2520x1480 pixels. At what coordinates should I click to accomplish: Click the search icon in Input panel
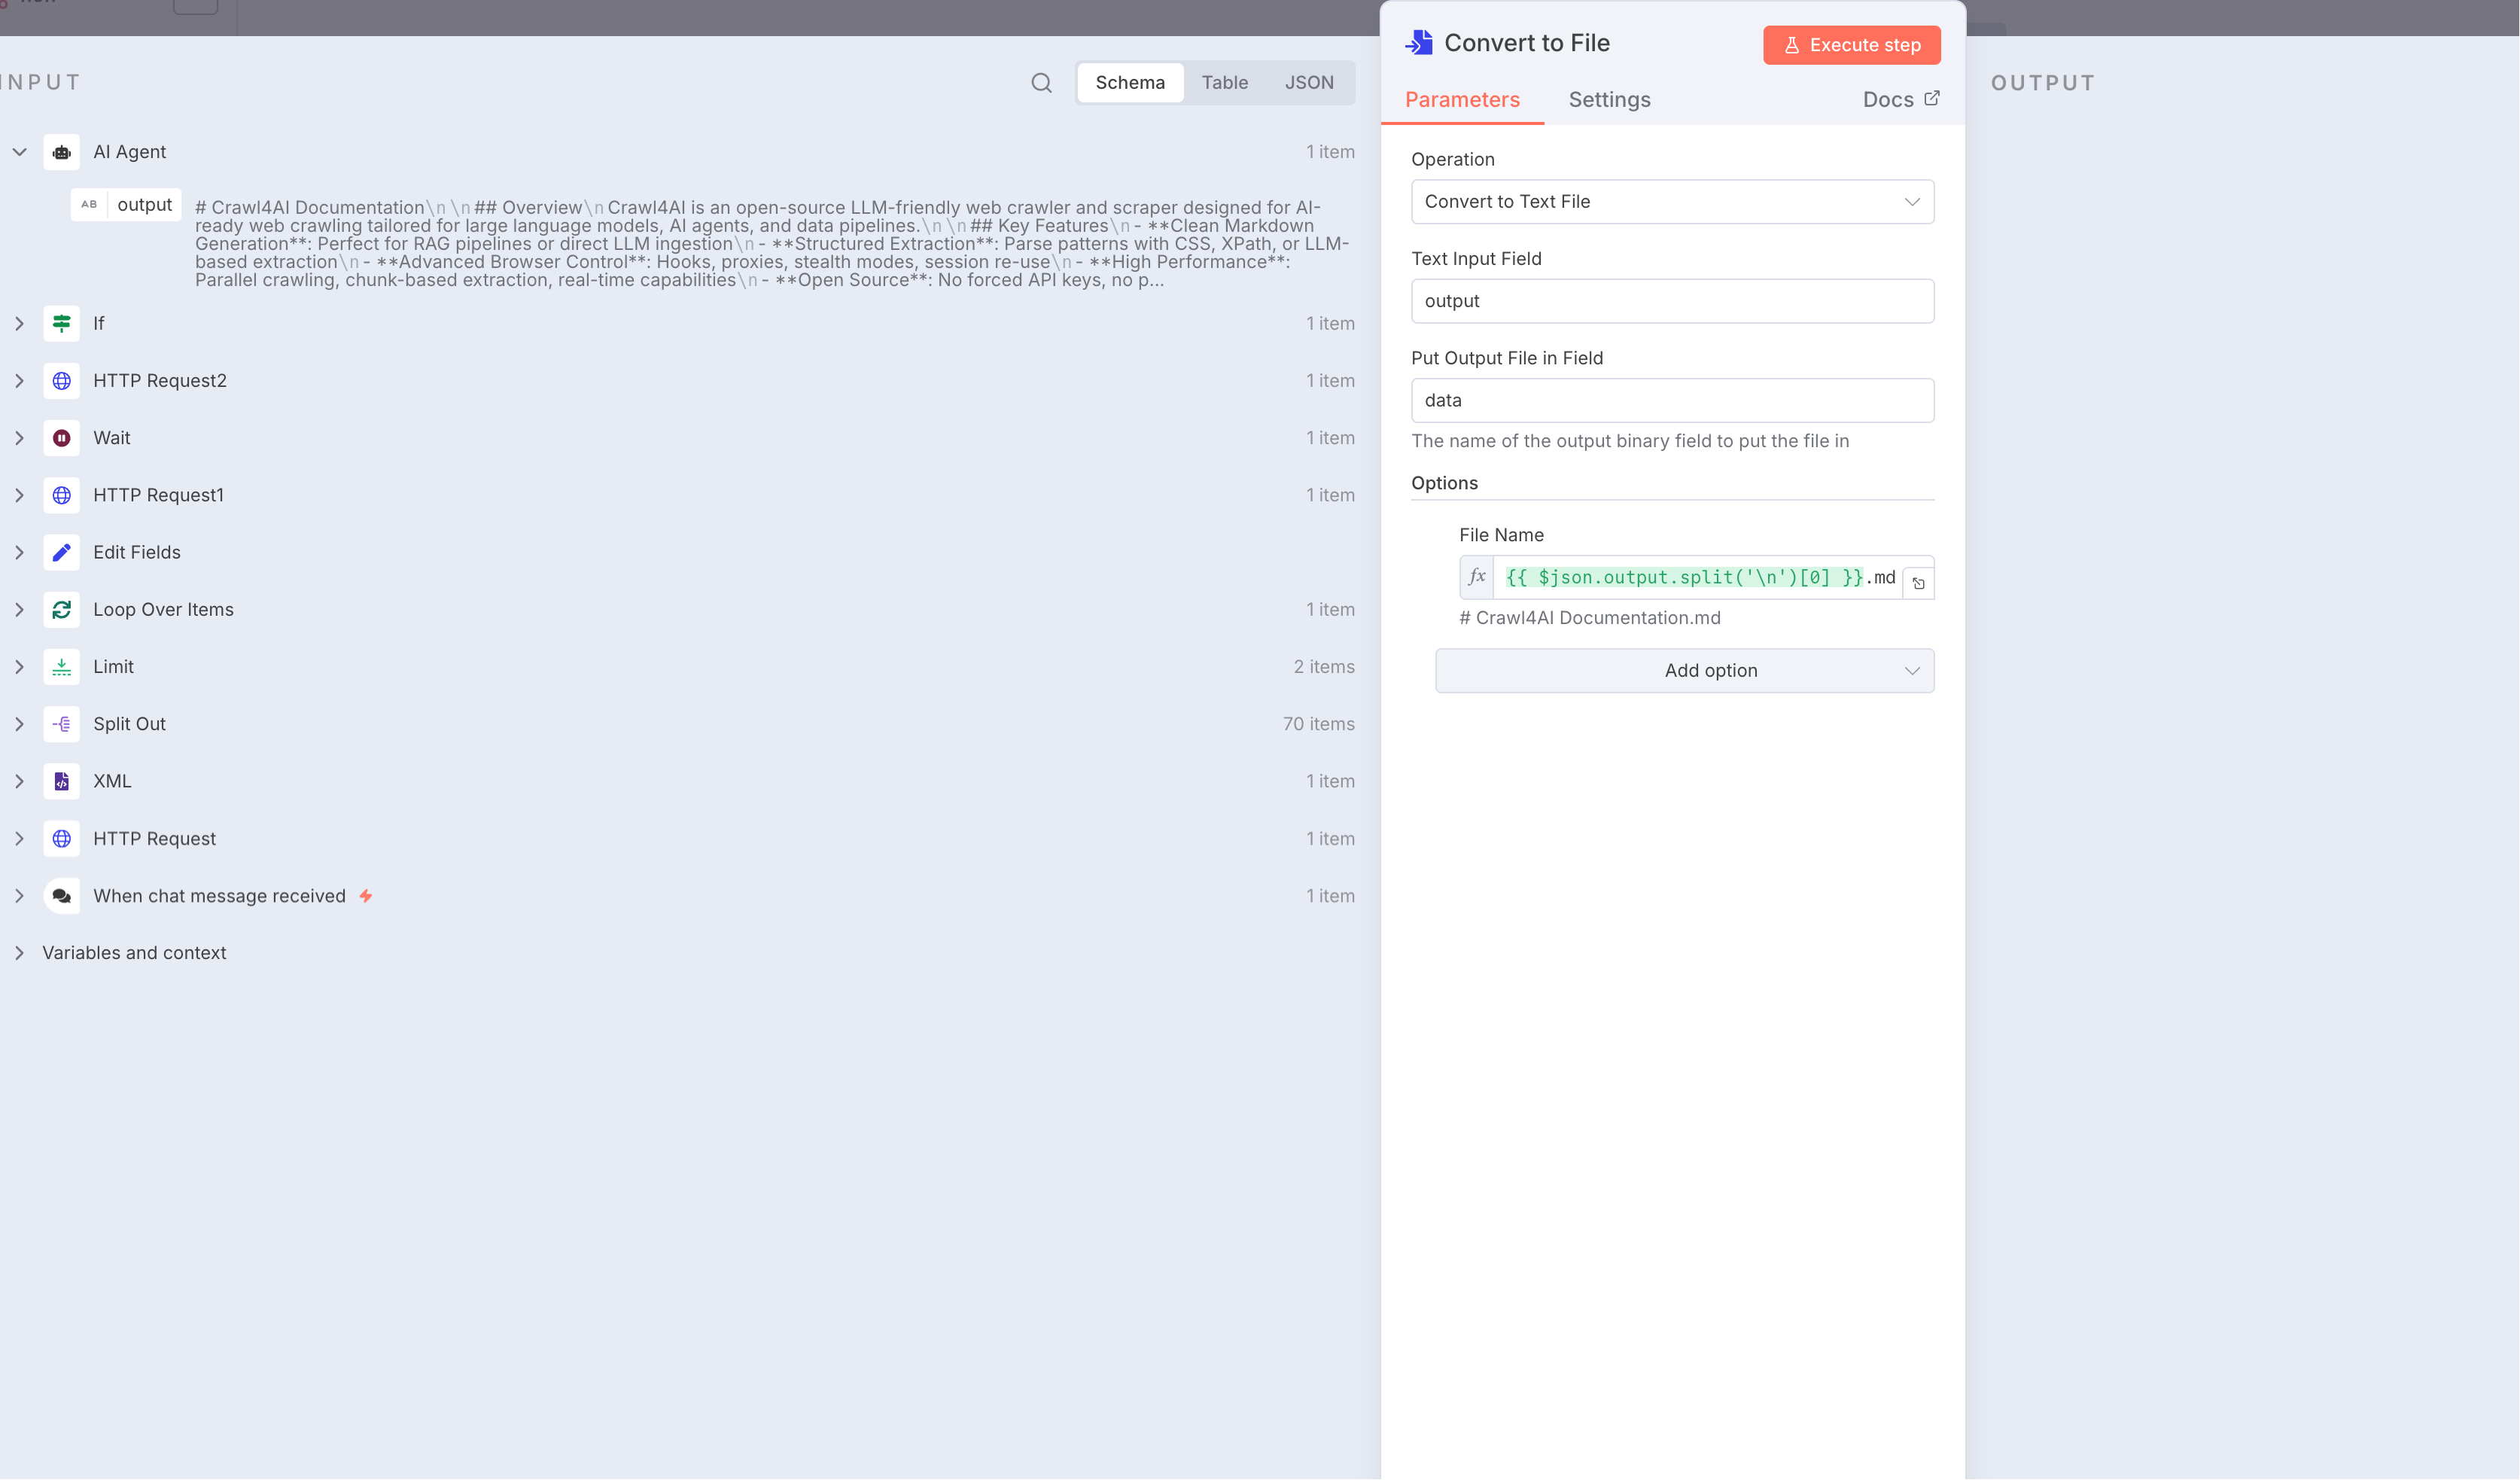tap(1041, 83)
